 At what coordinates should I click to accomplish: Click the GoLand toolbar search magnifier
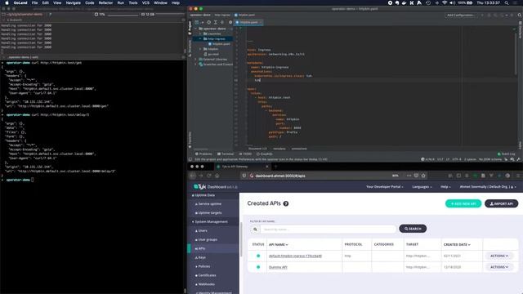click(520, 15)
